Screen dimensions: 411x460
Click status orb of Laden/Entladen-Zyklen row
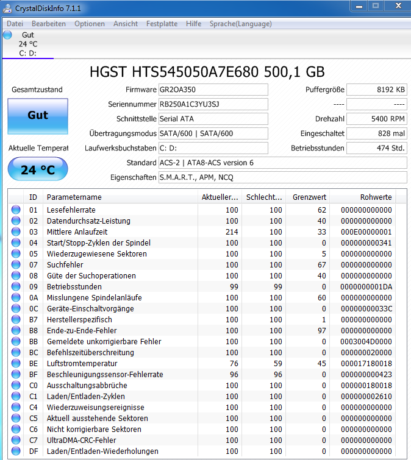point(16,396)
